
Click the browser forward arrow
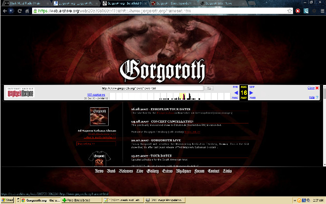click(x=12, y=11)
